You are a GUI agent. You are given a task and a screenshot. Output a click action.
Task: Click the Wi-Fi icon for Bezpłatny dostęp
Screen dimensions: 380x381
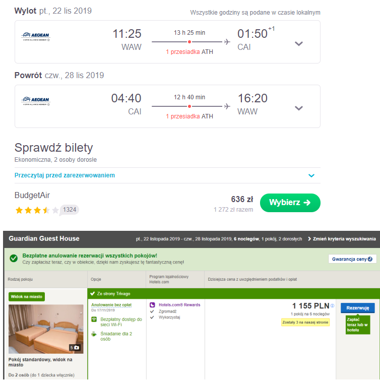tap(94, 320)
